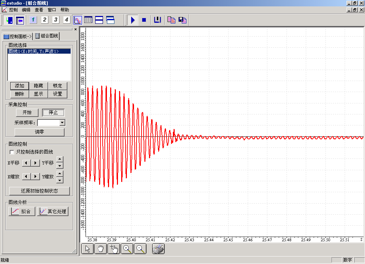
Task: Click the zoom out magnifier tool
Action: pyautogui.click(x=140, y=249)
